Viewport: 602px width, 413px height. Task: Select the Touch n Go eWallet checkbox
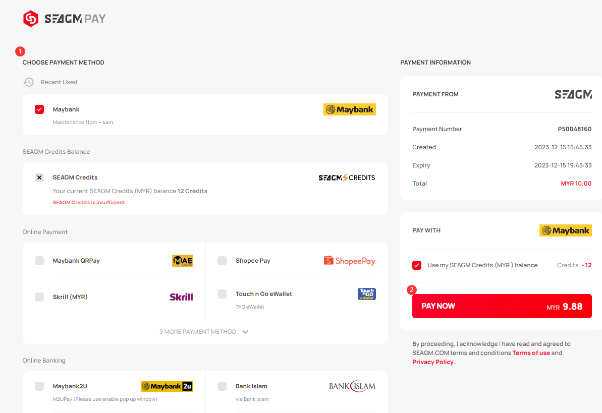[222, 293]
